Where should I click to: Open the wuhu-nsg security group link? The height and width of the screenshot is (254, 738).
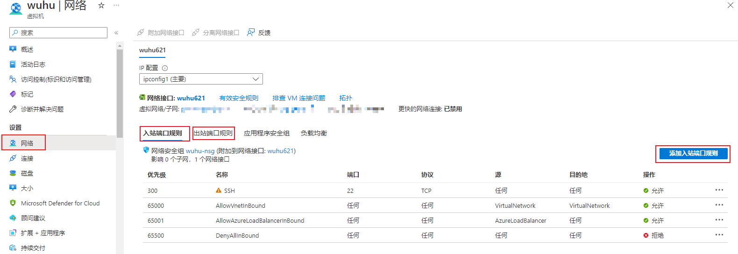pos(200,151)
